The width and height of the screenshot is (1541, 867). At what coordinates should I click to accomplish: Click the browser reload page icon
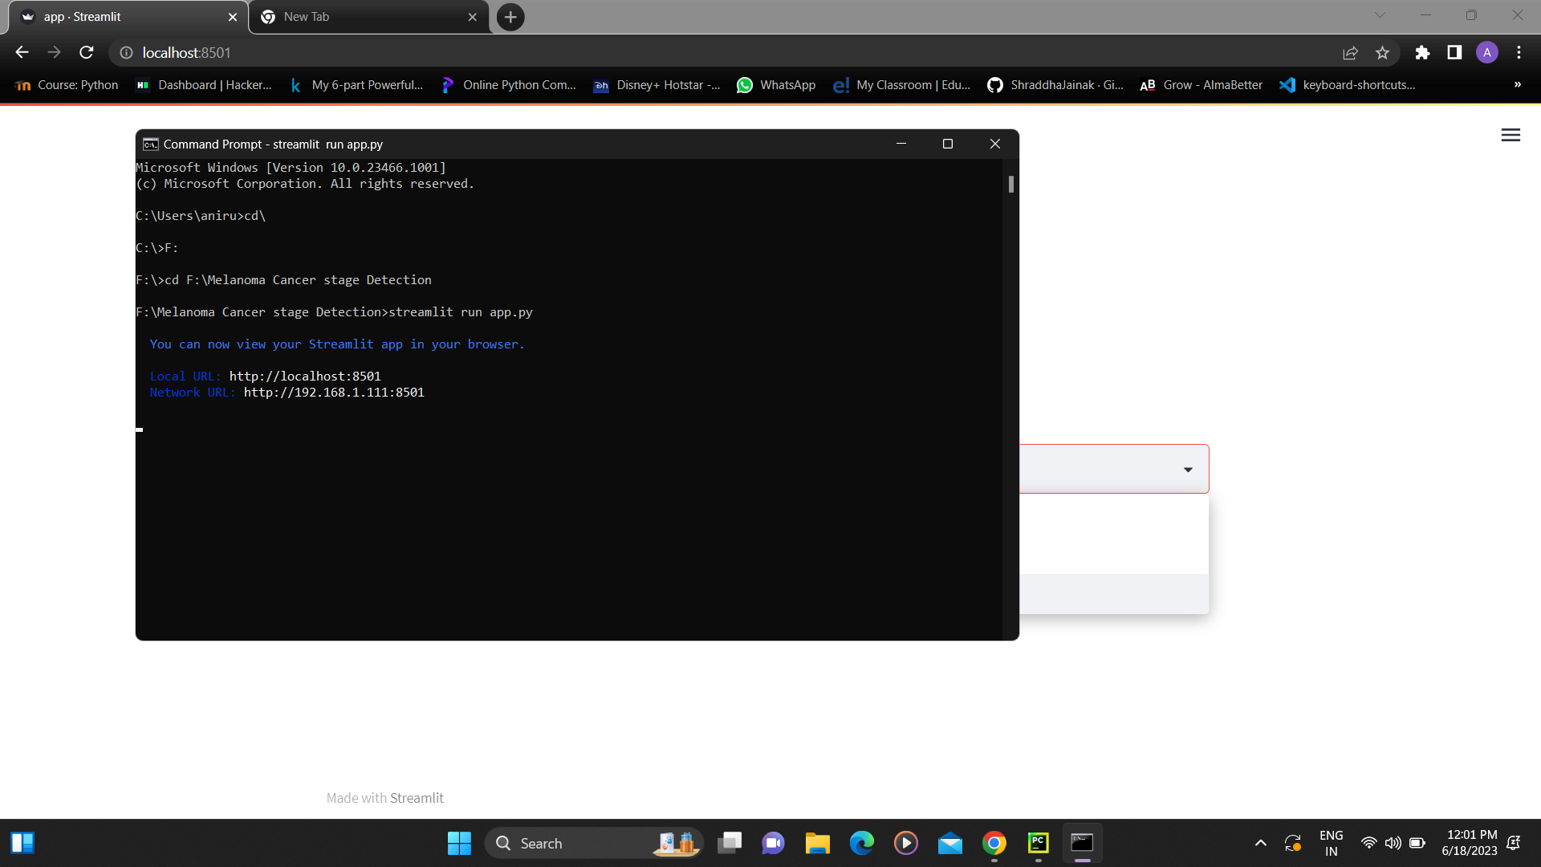click(x=87, y=52)
